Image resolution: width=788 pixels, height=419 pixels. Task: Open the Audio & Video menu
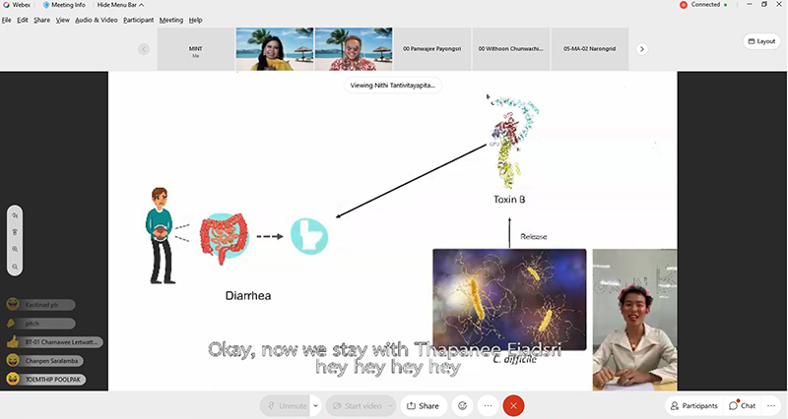click(x=97, y=20)
